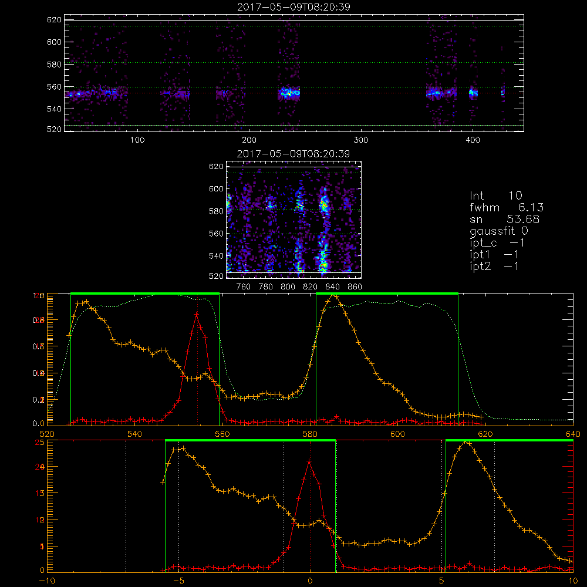This screenshot has width=587, height=587.
Task: Click the red curve peak near 554 in profile plot
Action: point(197,315)
